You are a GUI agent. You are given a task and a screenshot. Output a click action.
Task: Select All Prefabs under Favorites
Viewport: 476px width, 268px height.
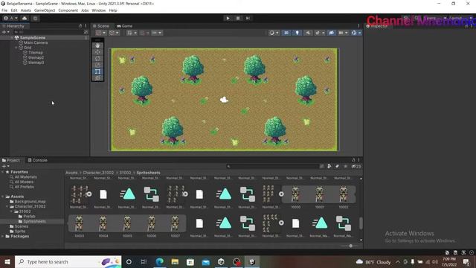25,187
